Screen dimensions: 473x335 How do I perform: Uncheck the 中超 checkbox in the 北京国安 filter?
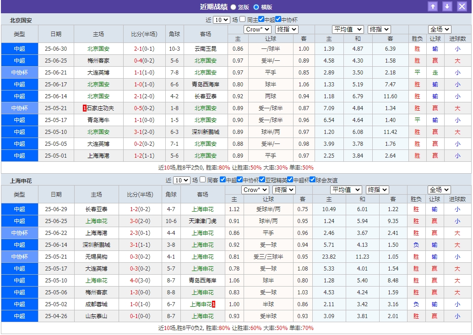[261, 20]
